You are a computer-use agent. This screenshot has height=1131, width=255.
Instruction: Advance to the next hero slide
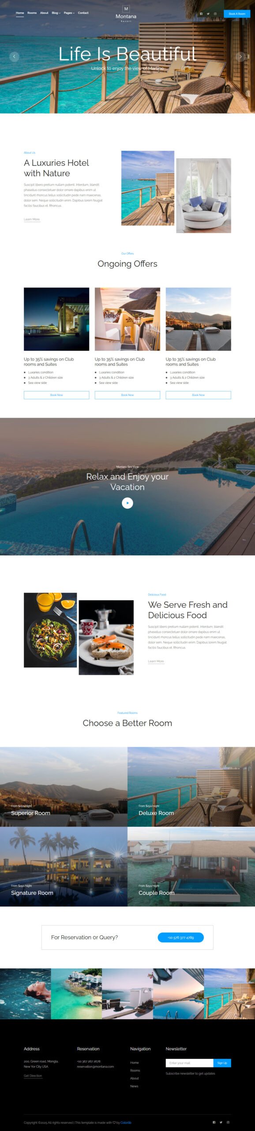240,56
